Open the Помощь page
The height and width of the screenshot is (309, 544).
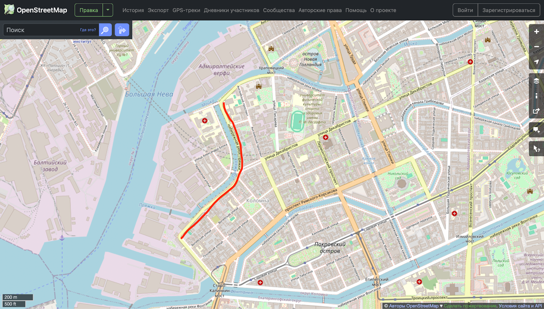point(356,10)
